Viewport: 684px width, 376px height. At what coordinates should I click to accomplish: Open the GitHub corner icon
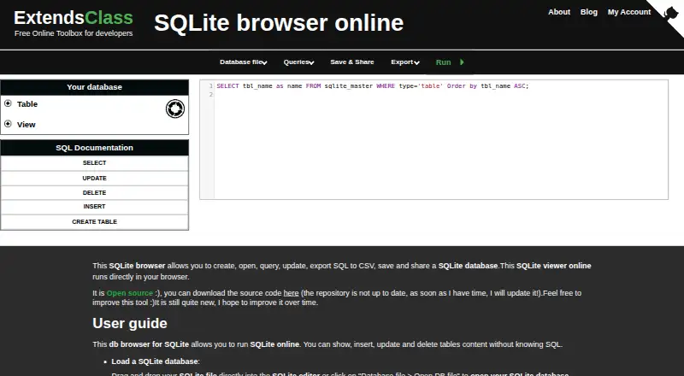tap(669, 15)
